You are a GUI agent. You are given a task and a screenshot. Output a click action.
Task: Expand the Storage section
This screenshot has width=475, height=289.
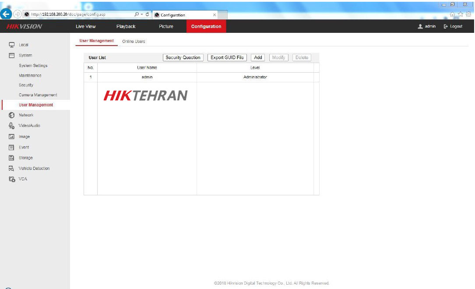tap(25, 158)
